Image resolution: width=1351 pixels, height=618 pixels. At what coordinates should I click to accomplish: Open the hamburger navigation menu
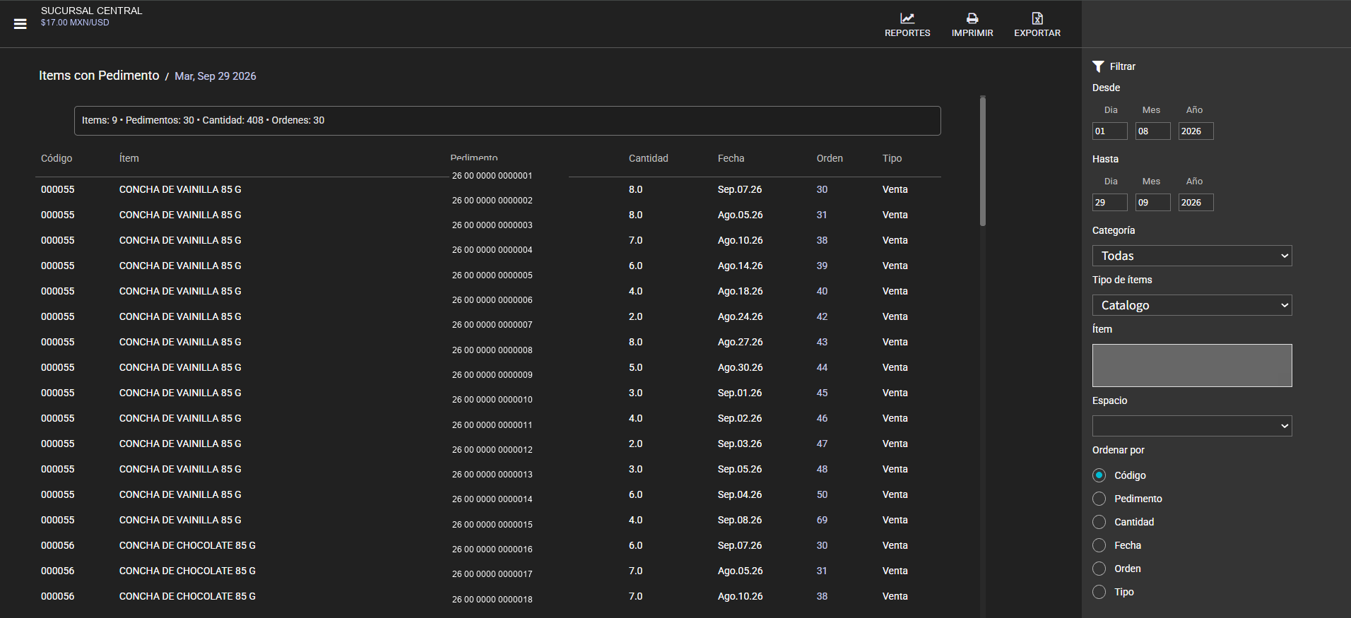click(20, 24)
